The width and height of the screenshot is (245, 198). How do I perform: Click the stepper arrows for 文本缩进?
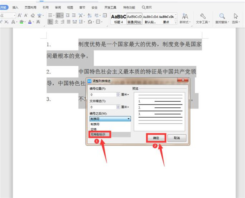[x=118, y=107]
